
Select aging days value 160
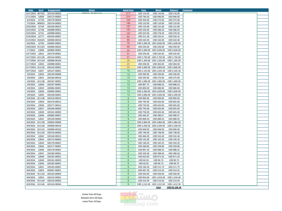pos(128,23)
